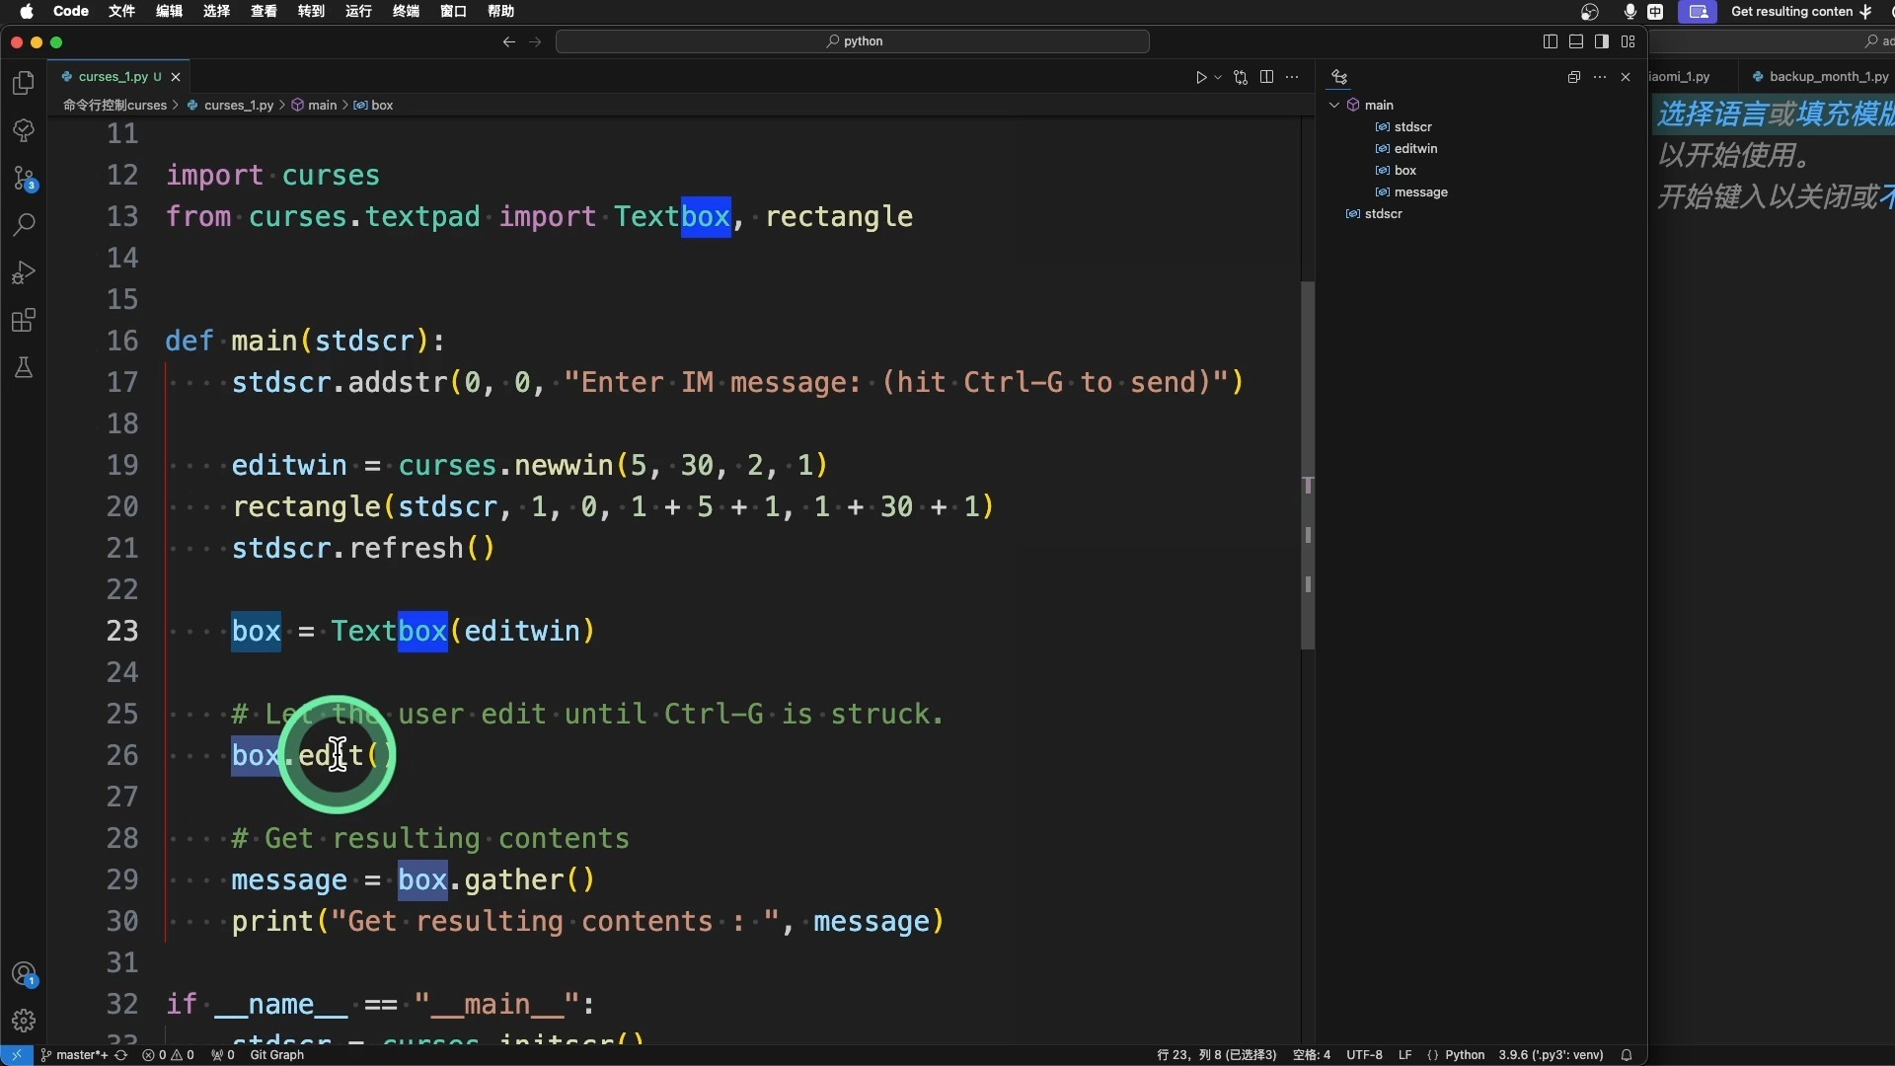Open the 编辑 menu

[x=169, y=12]
